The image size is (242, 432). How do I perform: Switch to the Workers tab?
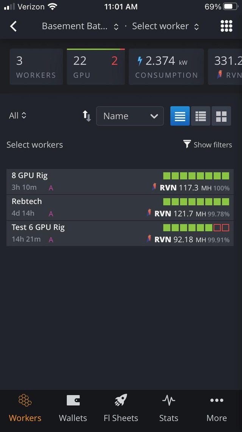[25, 408]
